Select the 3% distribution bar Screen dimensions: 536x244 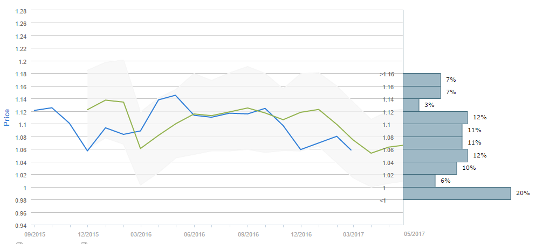(411, 105)
